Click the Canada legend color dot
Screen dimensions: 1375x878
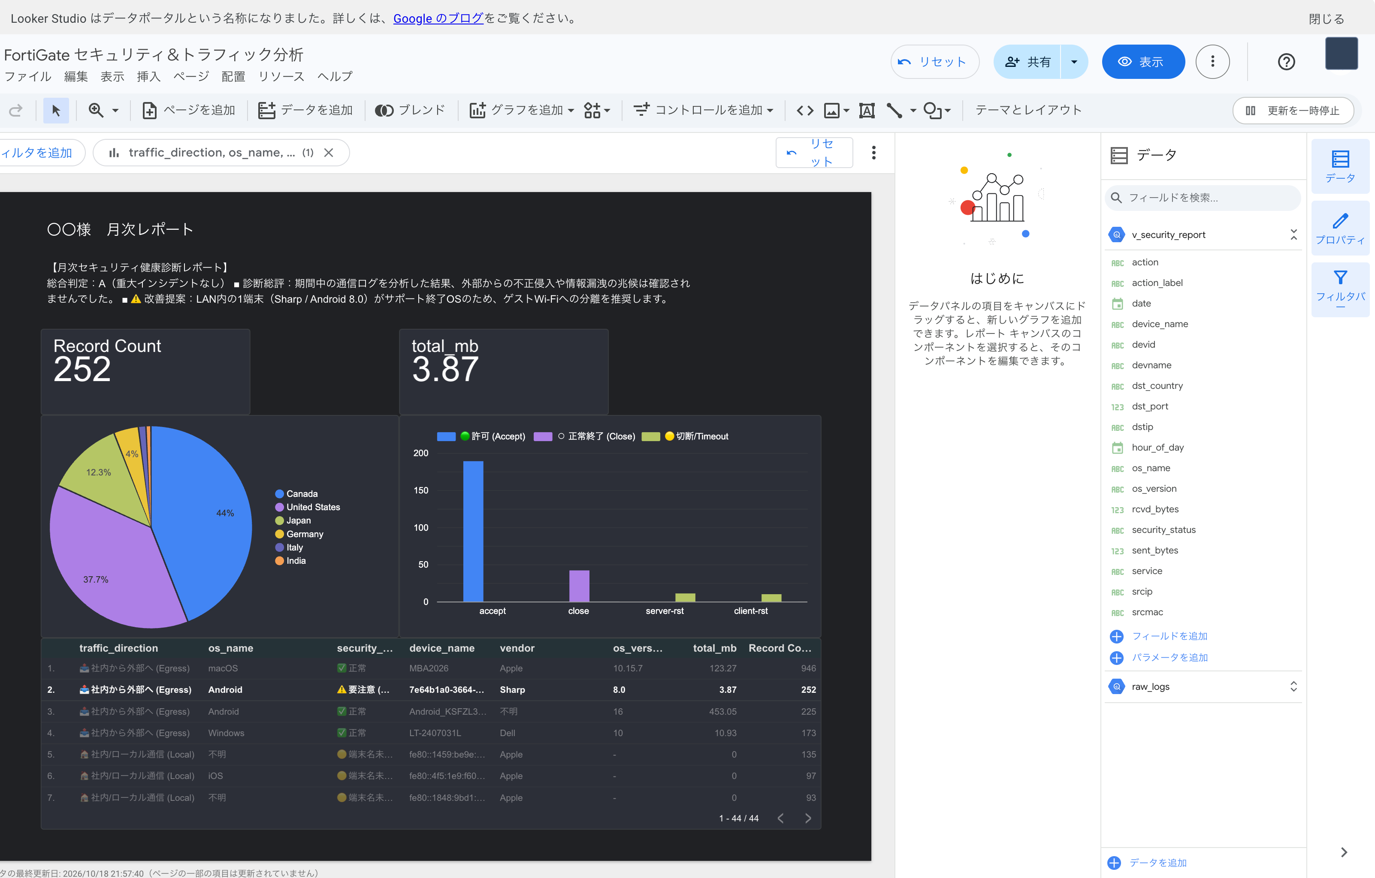click(x=279, y=493)
